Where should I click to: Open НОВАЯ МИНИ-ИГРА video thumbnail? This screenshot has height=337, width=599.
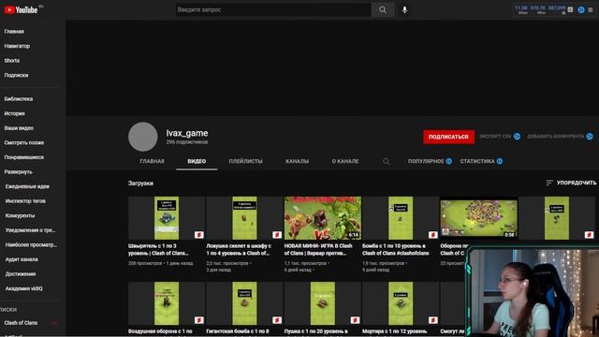click(x=322, y=218)
